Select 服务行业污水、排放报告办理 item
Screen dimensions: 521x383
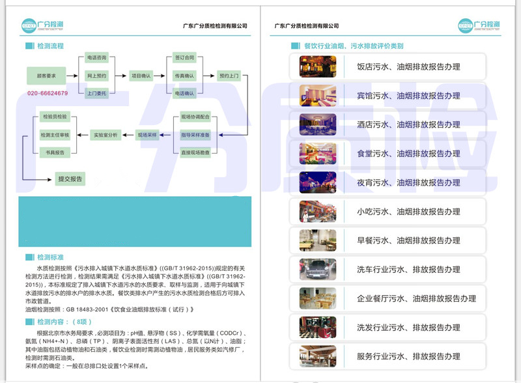pos(408,357)
